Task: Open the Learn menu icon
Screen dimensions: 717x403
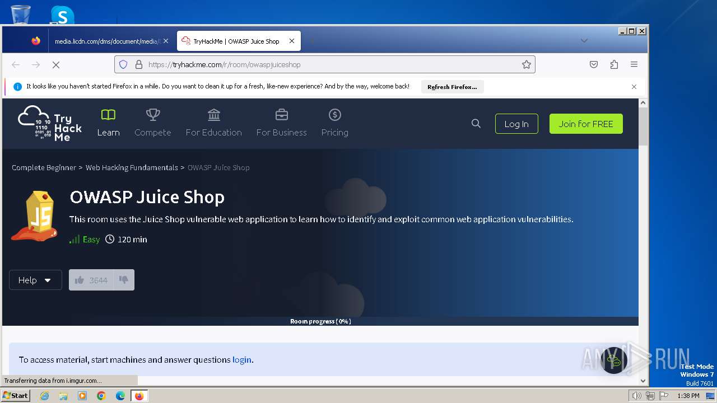Action: coord(108,115)
